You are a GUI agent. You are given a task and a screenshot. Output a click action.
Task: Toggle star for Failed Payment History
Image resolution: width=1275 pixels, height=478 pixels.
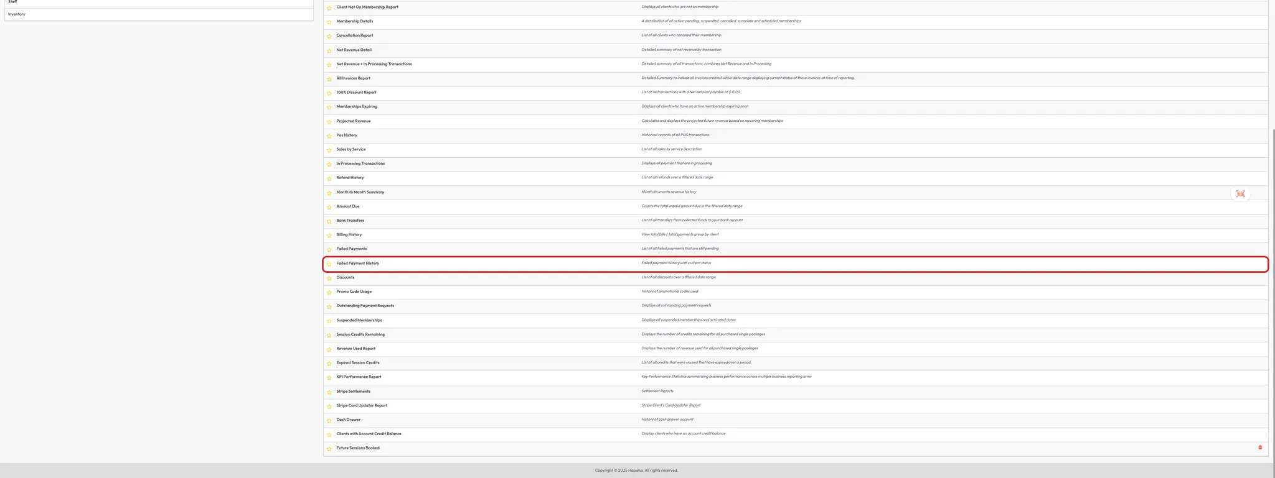(x=329, y=264)
